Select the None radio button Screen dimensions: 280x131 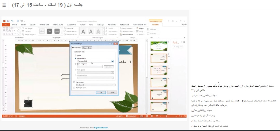click(75, 55)
